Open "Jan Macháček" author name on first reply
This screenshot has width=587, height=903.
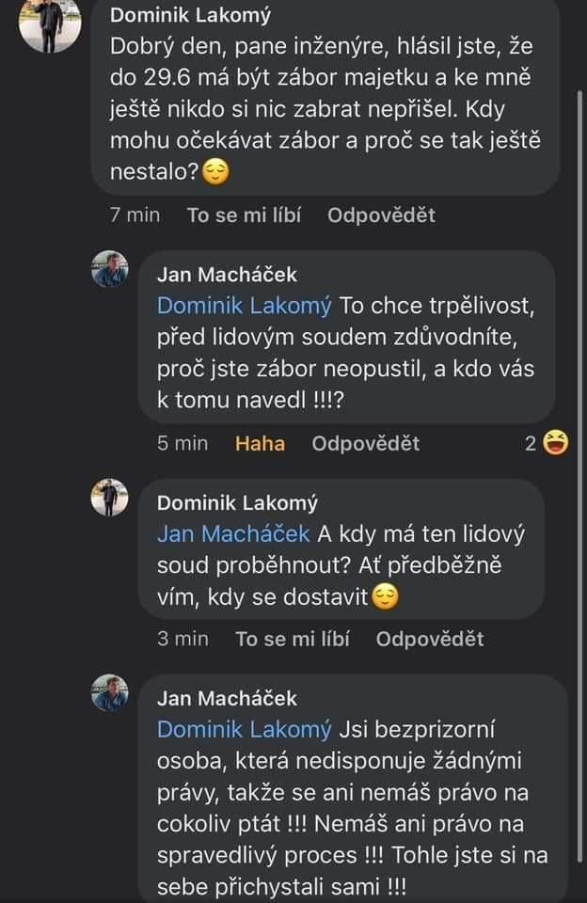(x=227, y=275)
